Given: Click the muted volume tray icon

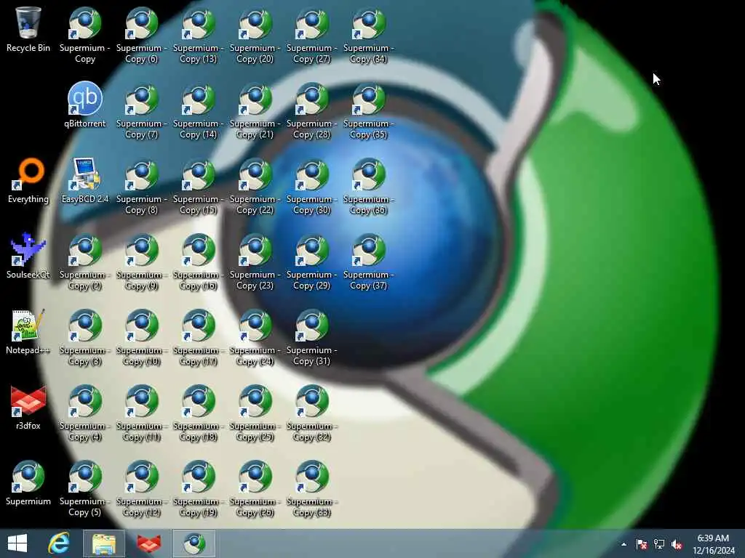Looking at the screenshot, I should [677, 544].
